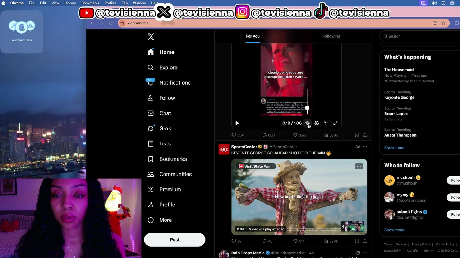Viewport: 460px width, 258px height.
Task: Open the More menu in sidebar
Action: point(160,220)
